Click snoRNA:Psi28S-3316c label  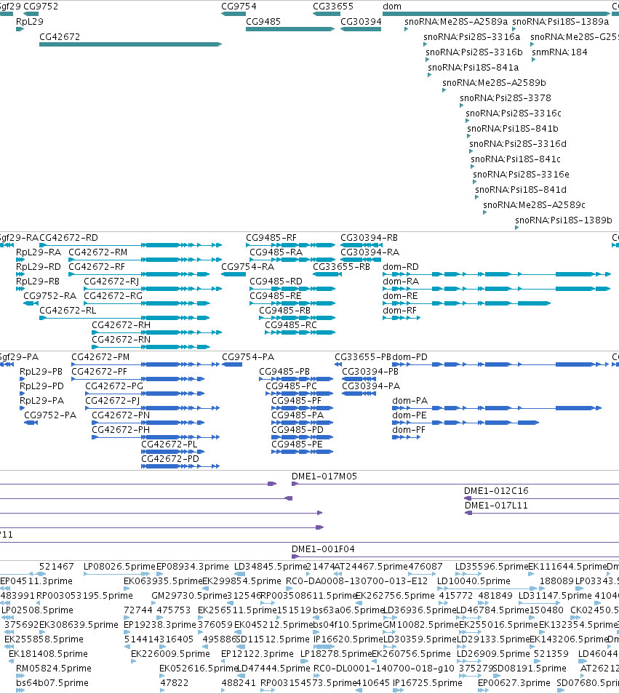pos(514,113)
